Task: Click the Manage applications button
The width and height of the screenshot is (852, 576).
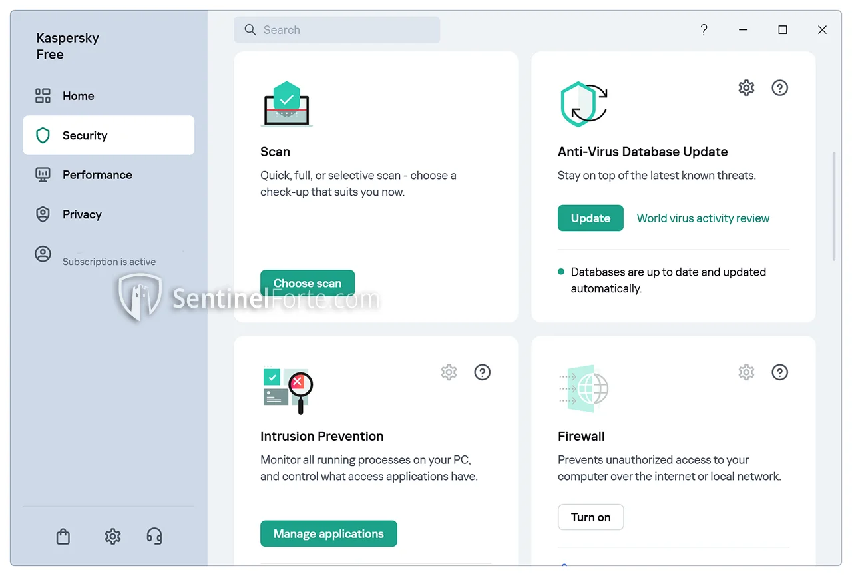Action: point(329,534)
